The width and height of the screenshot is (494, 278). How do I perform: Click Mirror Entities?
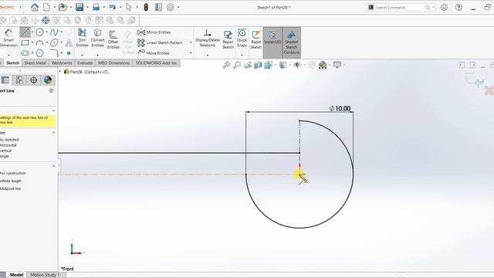tap(154, 32)
